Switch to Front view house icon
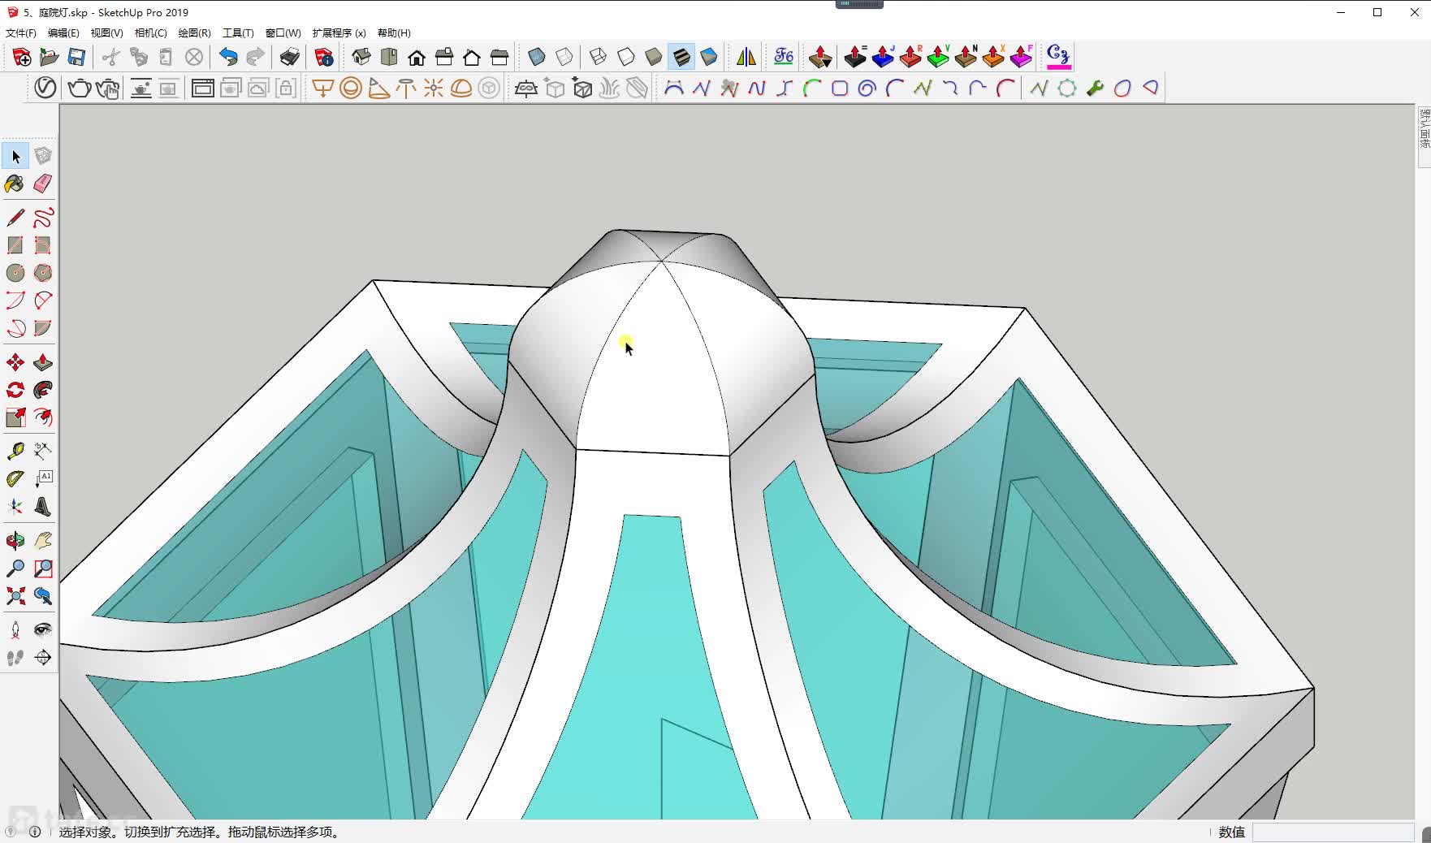1431x843 pixels. pos(417,57)
